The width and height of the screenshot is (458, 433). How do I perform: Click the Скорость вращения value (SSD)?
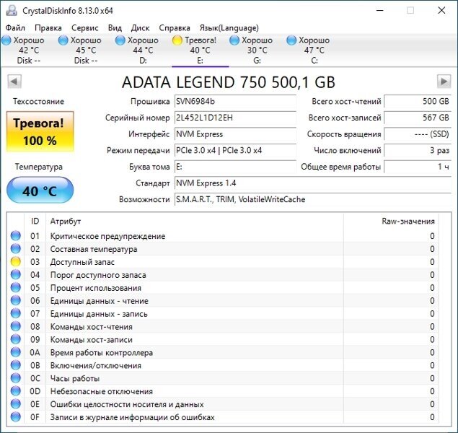pos(418,134)
